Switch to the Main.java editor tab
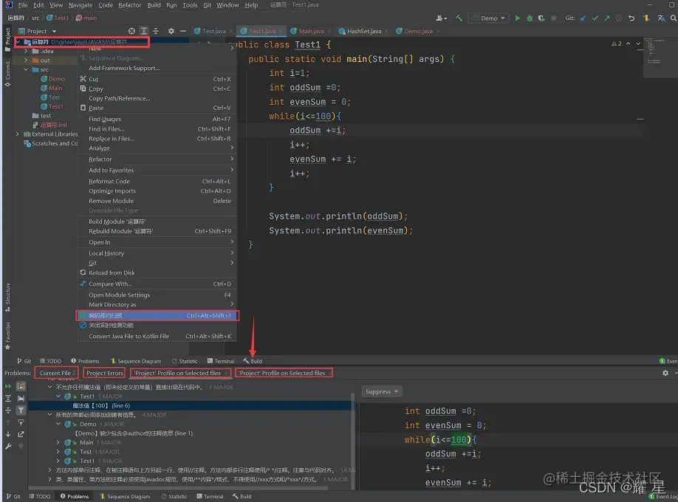 click(x=311, y=31)
